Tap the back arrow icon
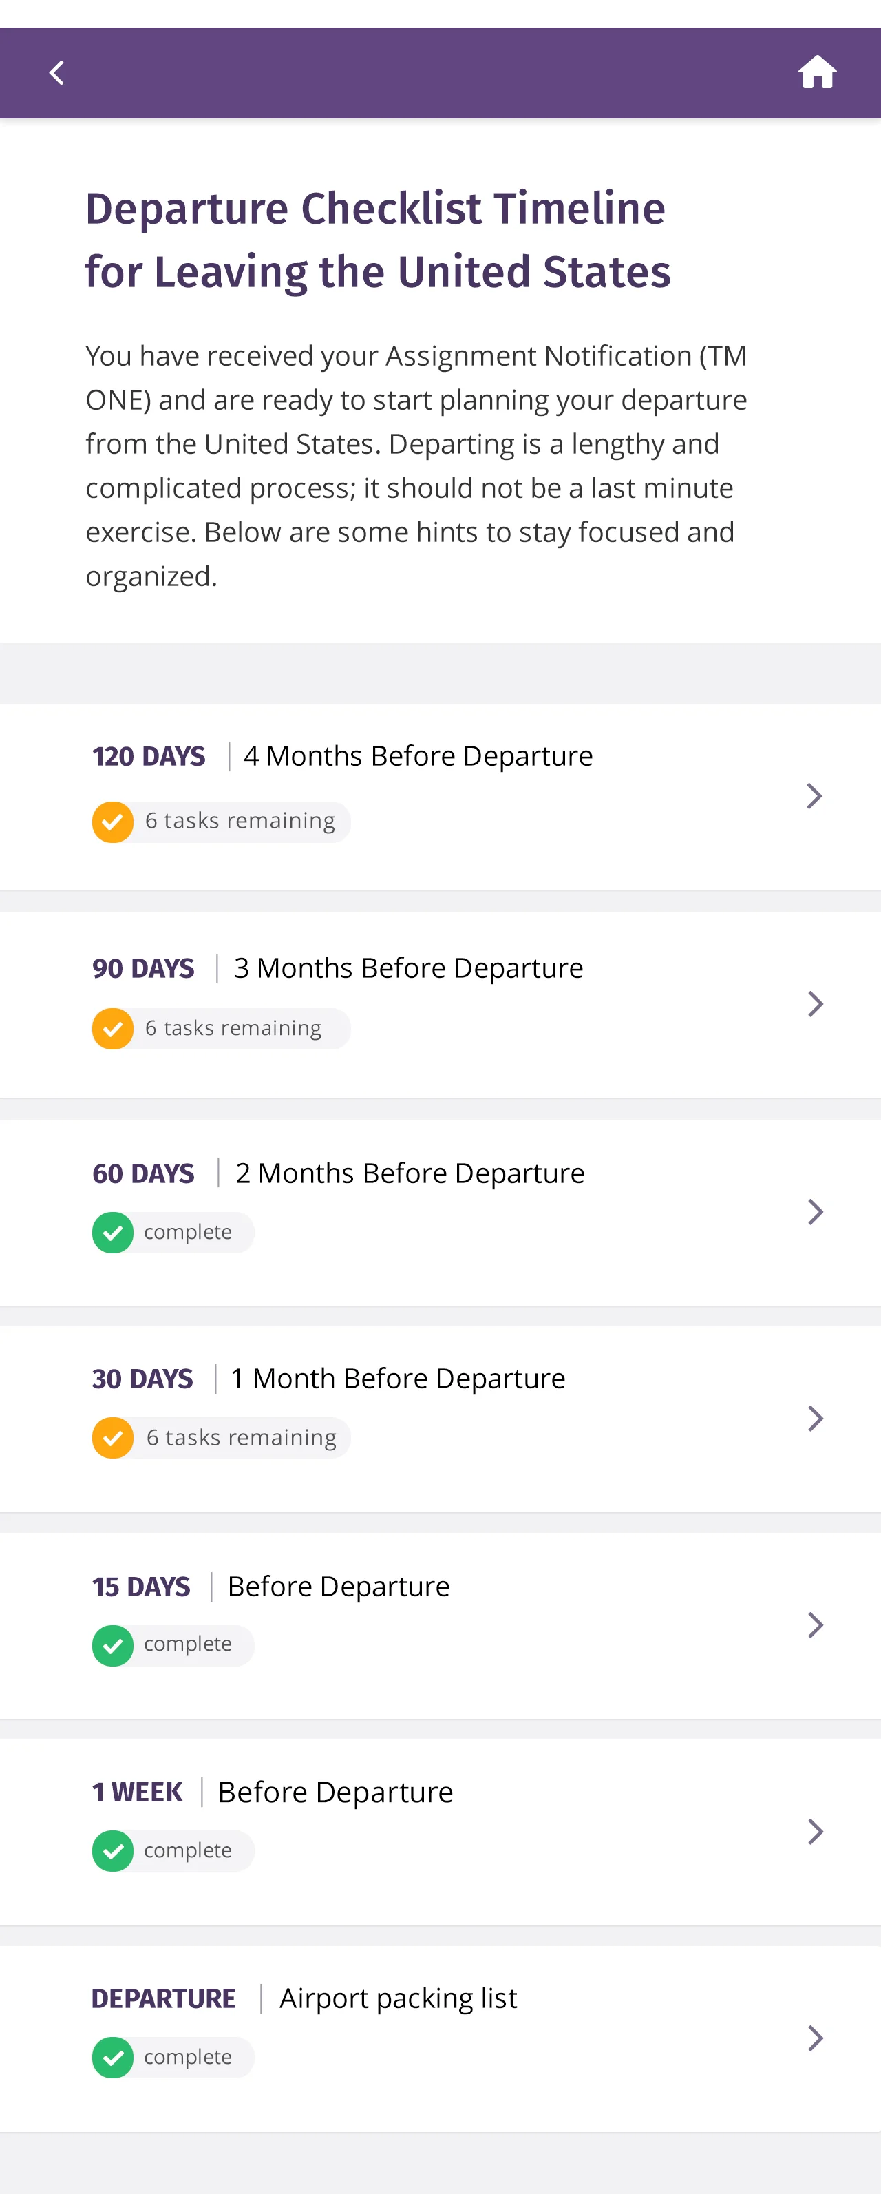 click(57, 72)
